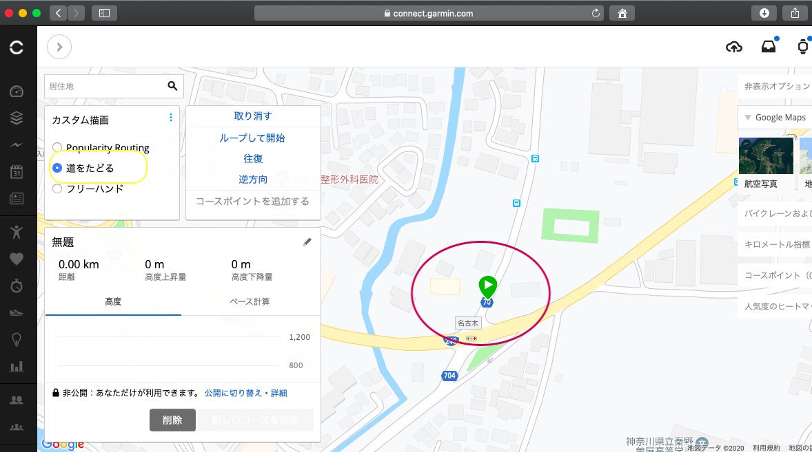
Task: Open the light bulb insights icon in sidebar
Action: coord(17,339)
